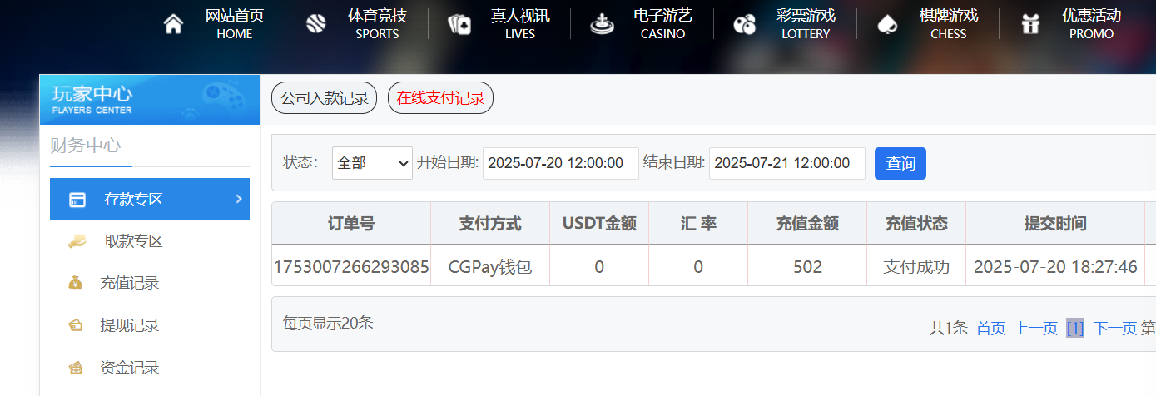Click the promo gift box icon
Viewport: 1156px width, 396px height.
point(1030,24)
